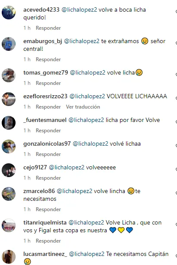The height and width of the screenshot is (265, 177).
Task: Like titanriquelmista's comment with heart icon
Action: (x=176, y=224)
